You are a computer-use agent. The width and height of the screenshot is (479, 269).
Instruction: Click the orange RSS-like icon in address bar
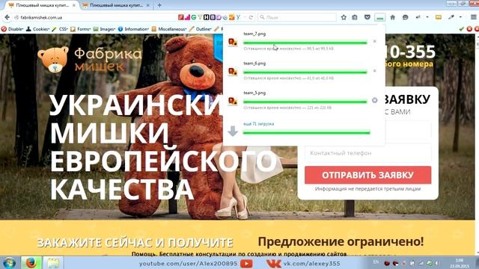pyautogui.click(x=232, y=17)
